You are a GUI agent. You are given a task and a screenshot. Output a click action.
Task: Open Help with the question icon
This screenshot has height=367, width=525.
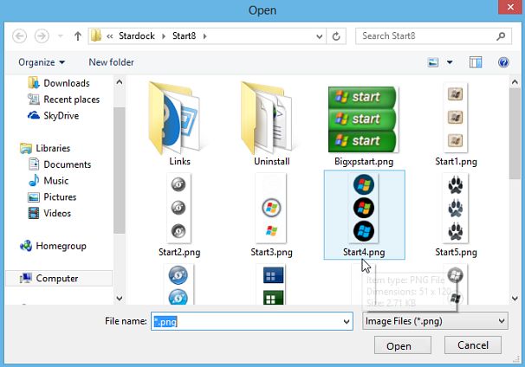503,62
